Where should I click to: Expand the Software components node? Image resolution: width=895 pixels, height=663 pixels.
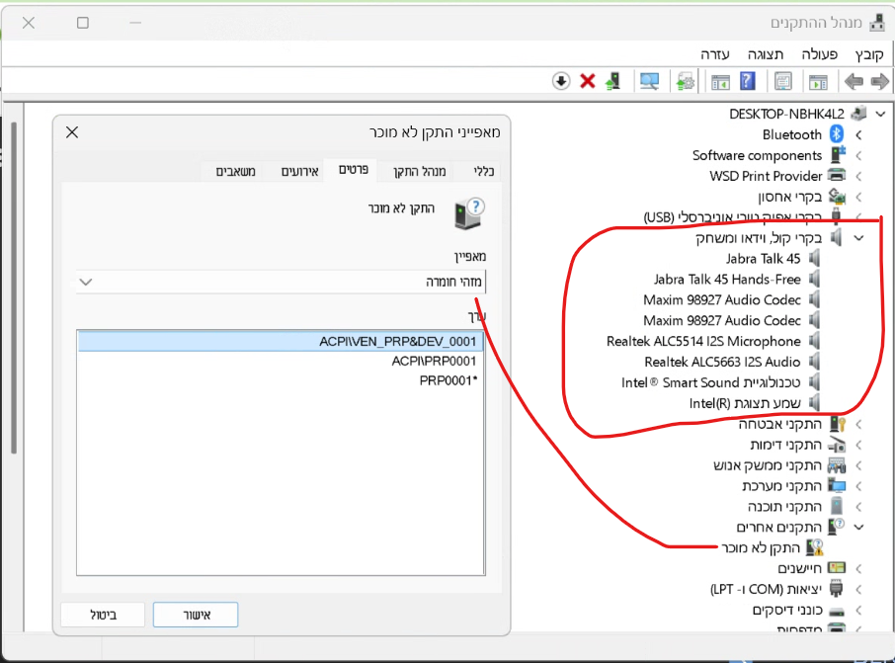point(858,155)
